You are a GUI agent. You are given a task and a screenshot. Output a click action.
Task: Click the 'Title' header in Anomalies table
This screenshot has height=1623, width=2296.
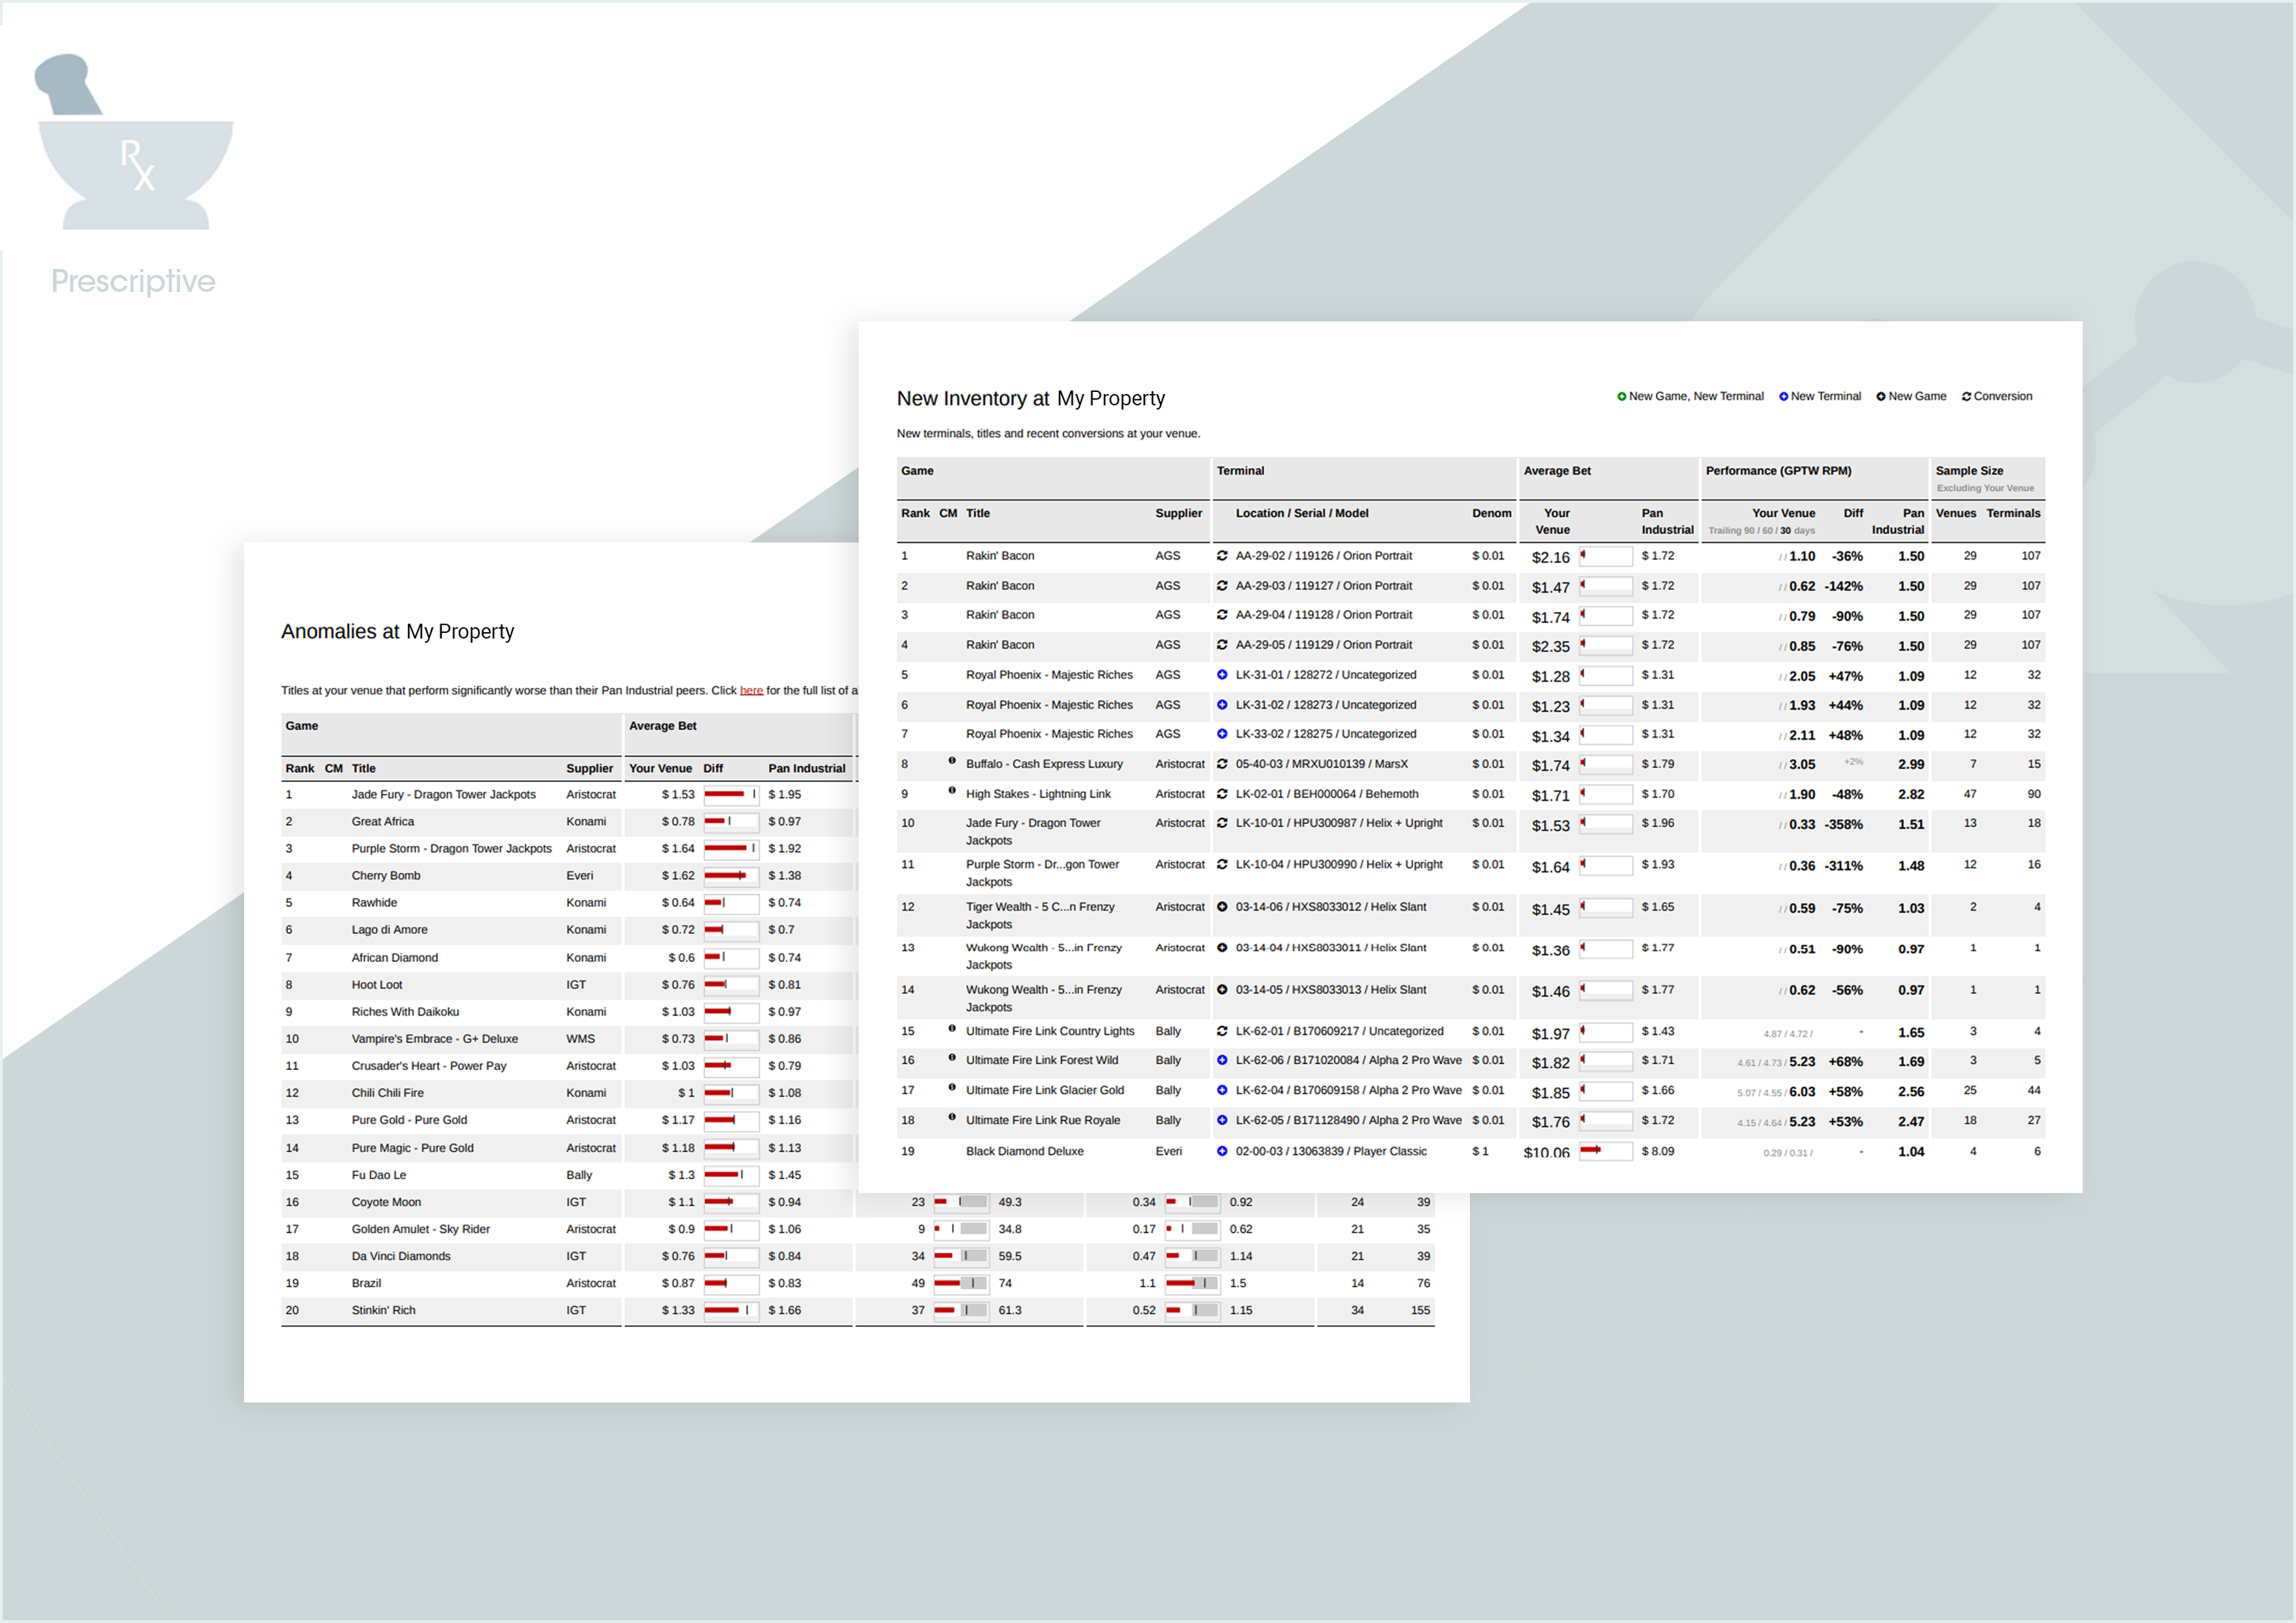pyautogui.click(x=363, y=769)
